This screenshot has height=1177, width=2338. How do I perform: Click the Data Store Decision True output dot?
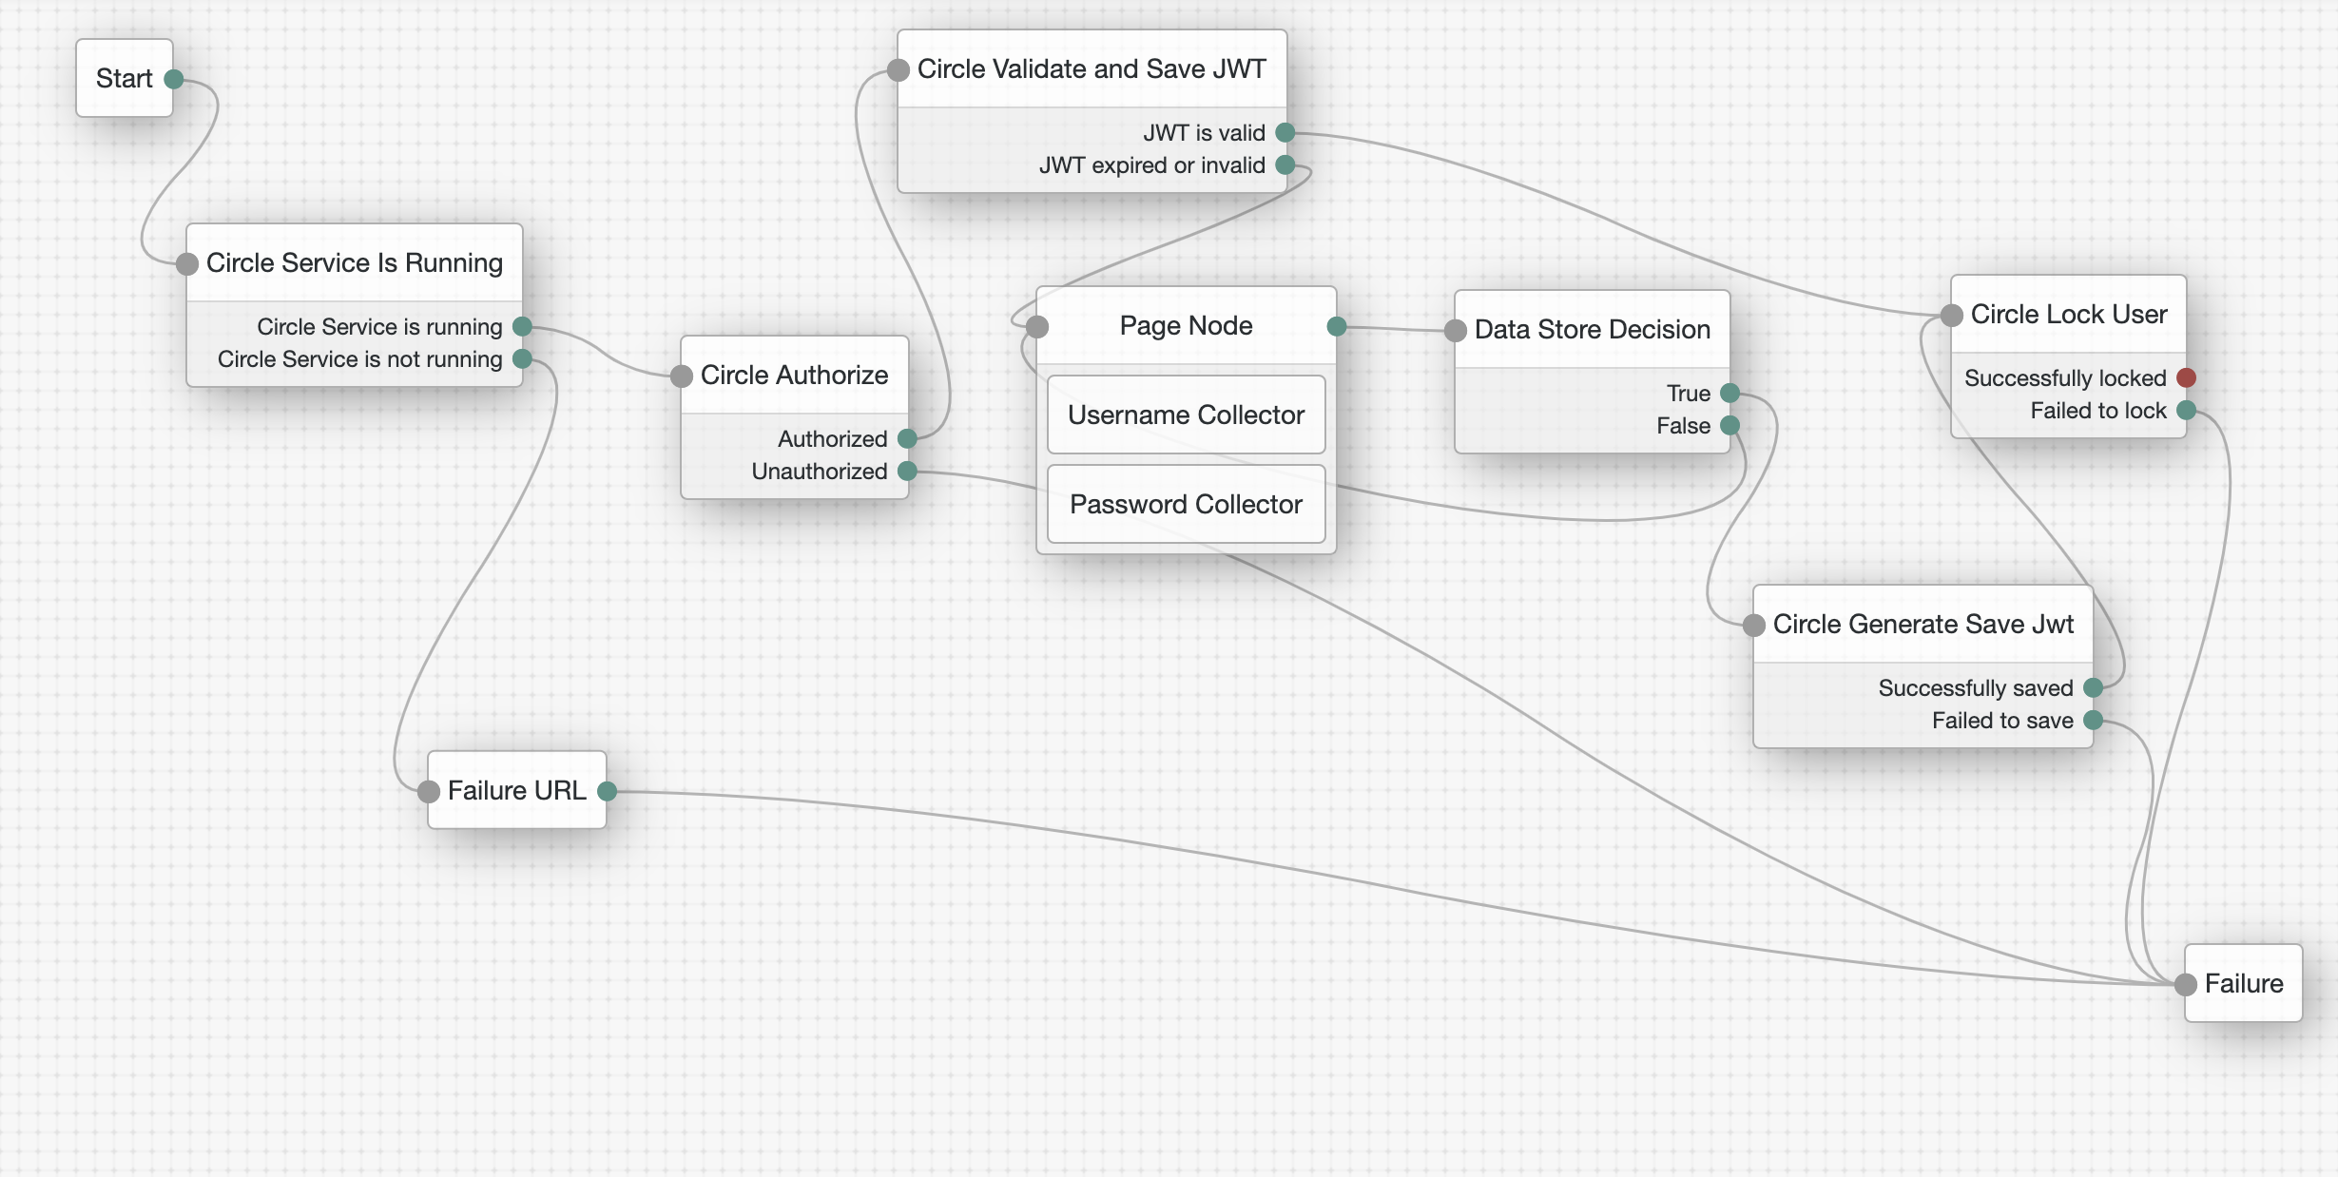[1729, 393]
